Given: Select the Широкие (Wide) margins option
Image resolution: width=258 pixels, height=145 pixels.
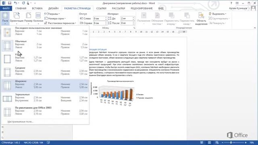Looking at the screenshot, I should click(45, 85).
